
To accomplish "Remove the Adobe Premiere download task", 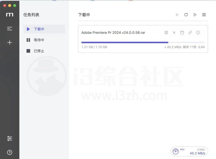I will click(x=174, y=33).
